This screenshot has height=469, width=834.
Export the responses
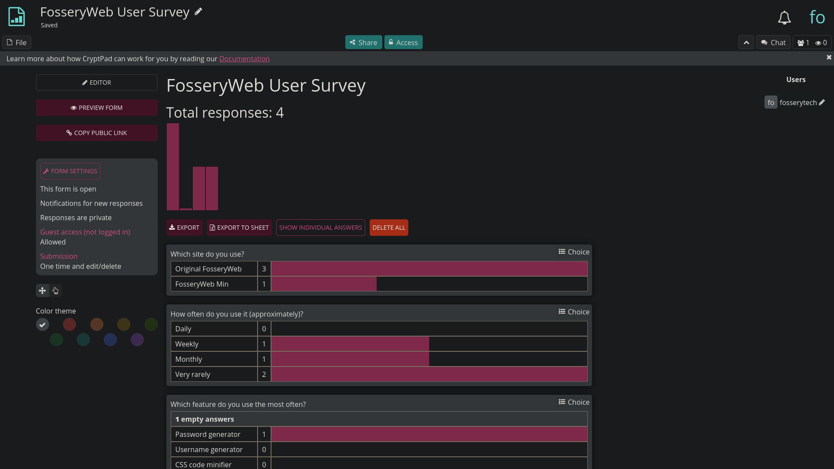(x=184, y=228)
